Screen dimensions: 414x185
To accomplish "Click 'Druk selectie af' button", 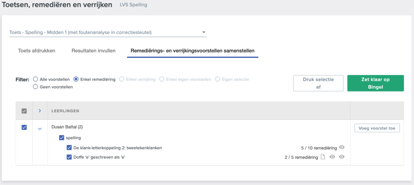I will point(318,83).
